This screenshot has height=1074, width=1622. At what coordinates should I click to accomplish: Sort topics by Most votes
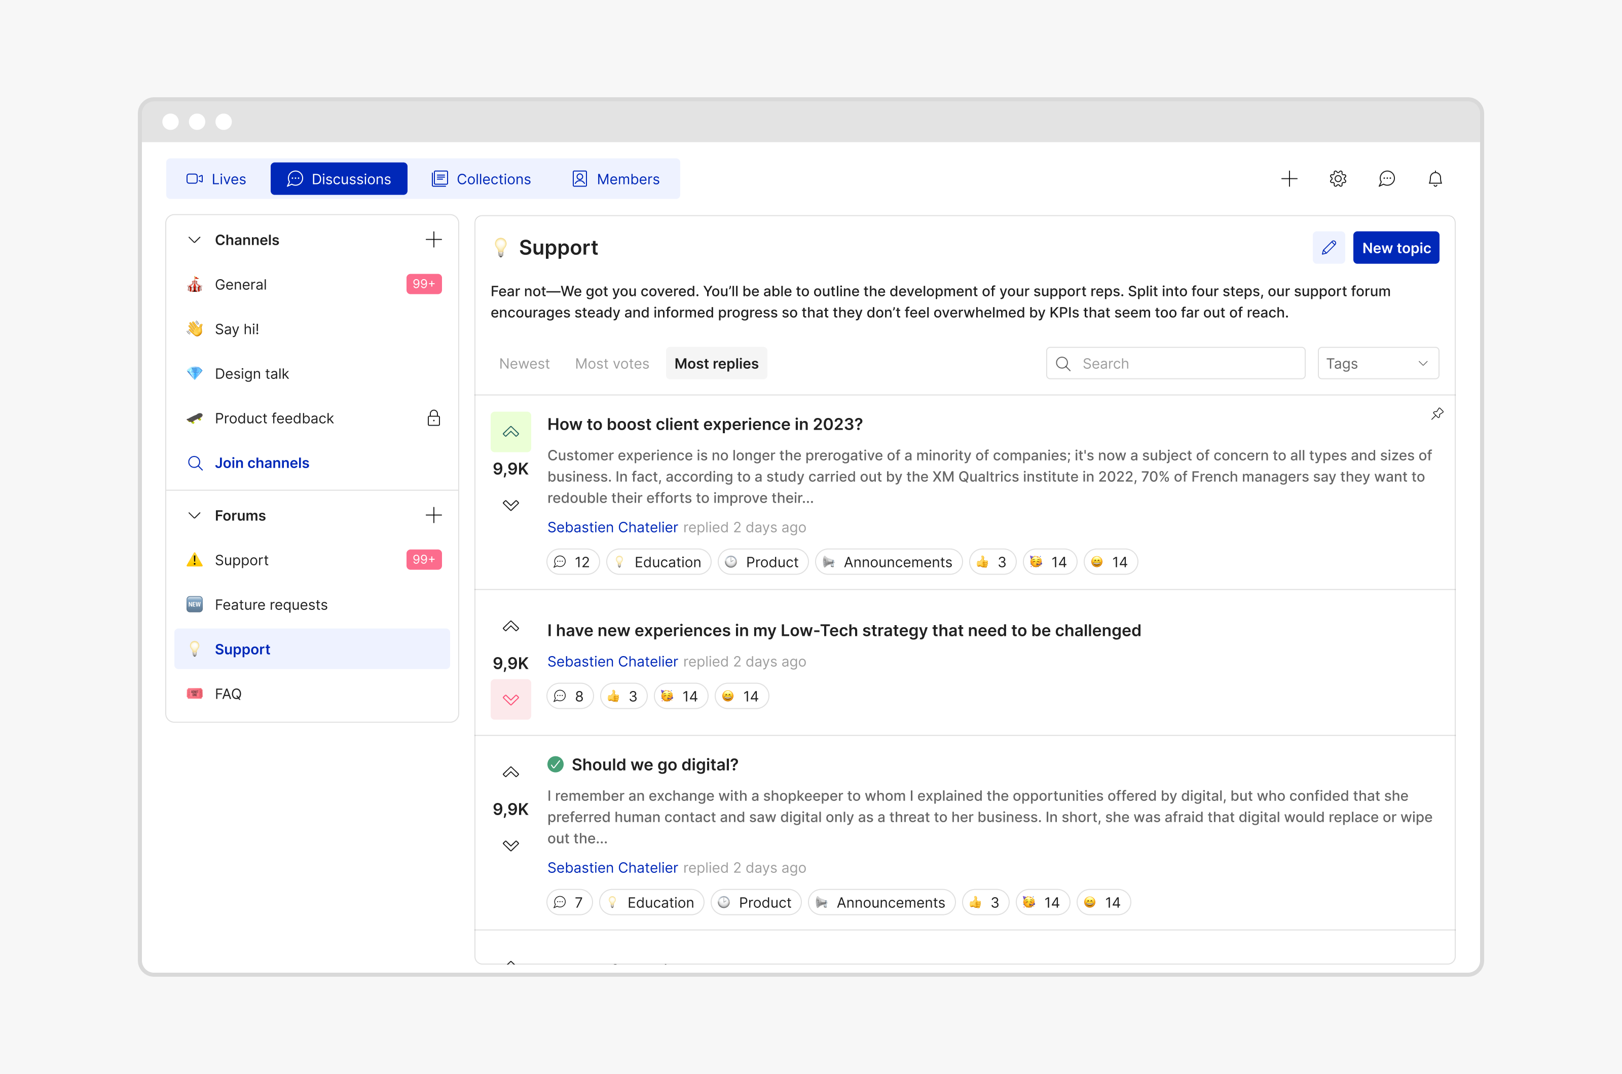click(612, 363)
